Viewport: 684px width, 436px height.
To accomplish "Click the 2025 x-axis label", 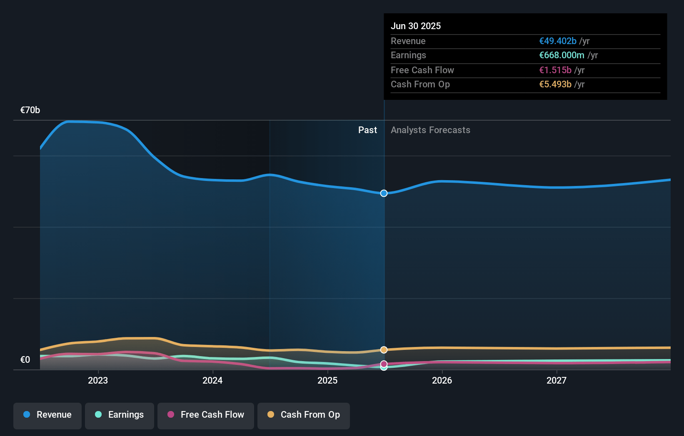I will (x=327, y=380).
